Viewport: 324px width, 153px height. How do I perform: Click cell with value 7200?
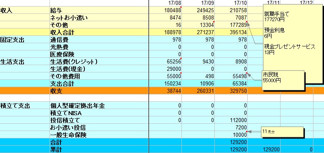coord(231,127)
